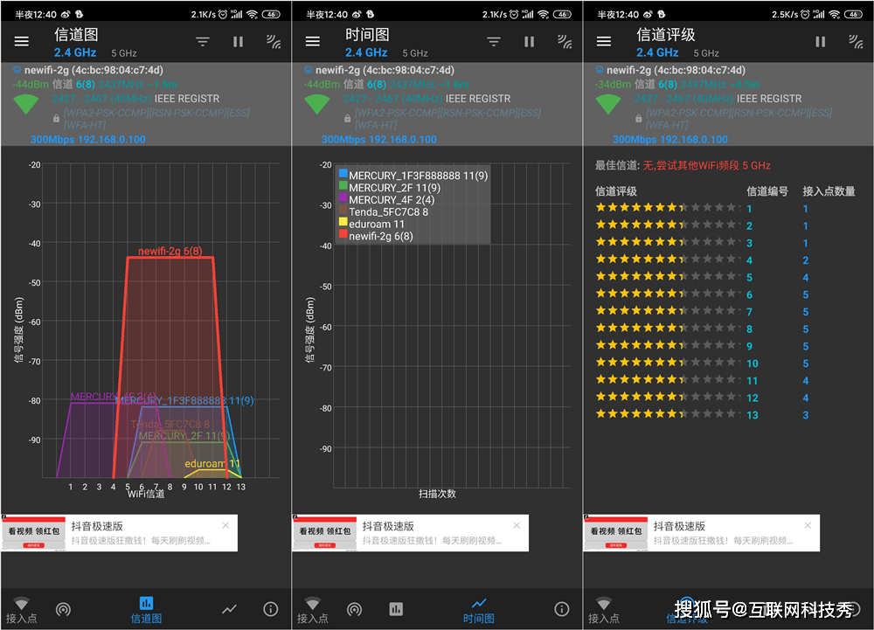Screen dimensions: 874x630
Task: Tap bar chart icon on 时间图 bottom bar
Action: 396,609
